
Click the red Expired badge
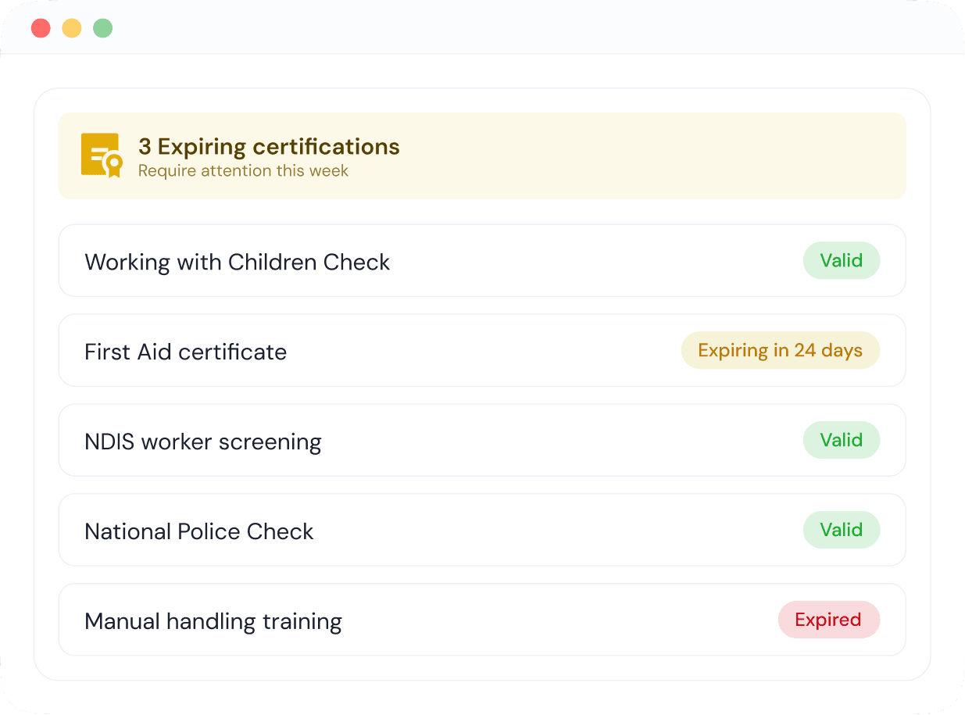[x=829, y=620]
